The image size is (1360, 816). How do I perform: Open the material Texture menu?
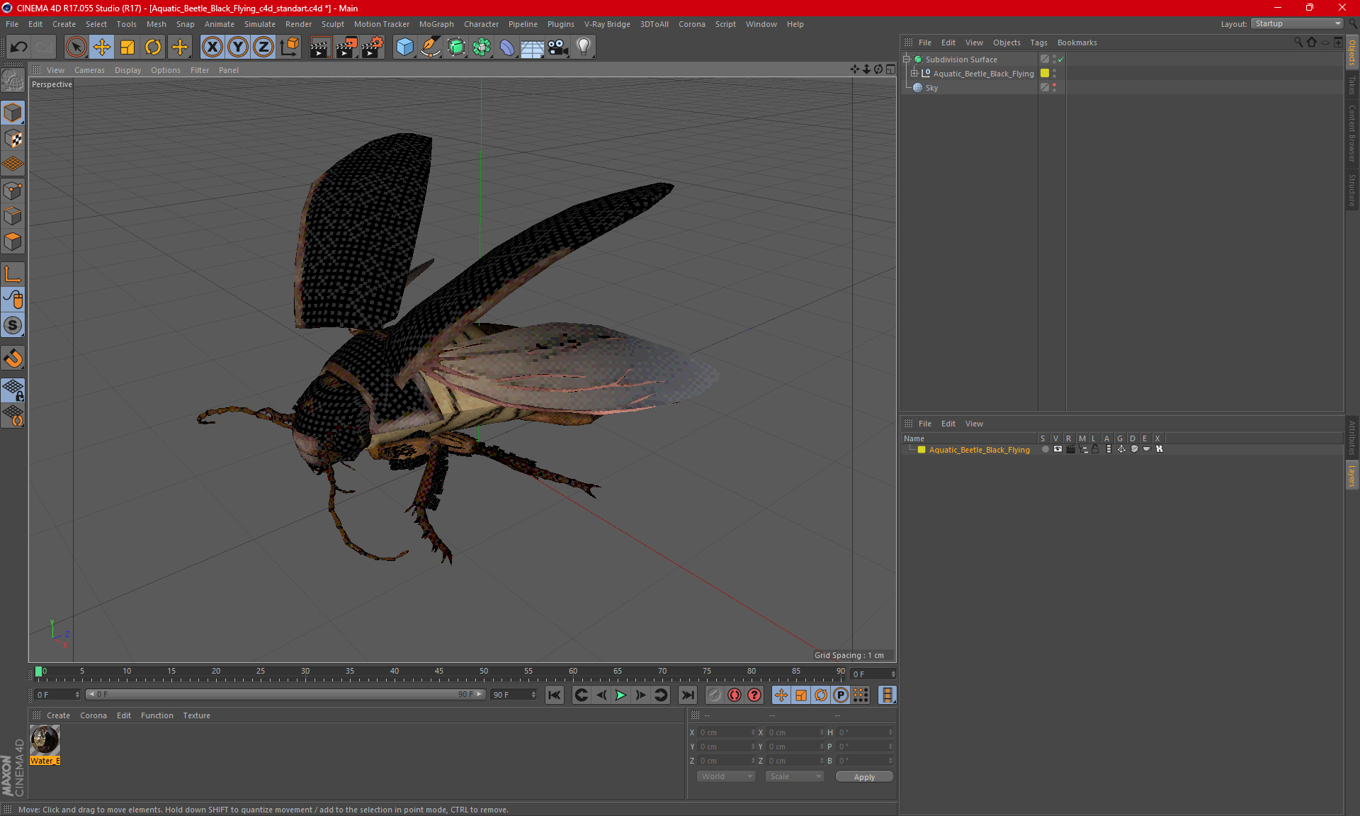pos(196,715)
